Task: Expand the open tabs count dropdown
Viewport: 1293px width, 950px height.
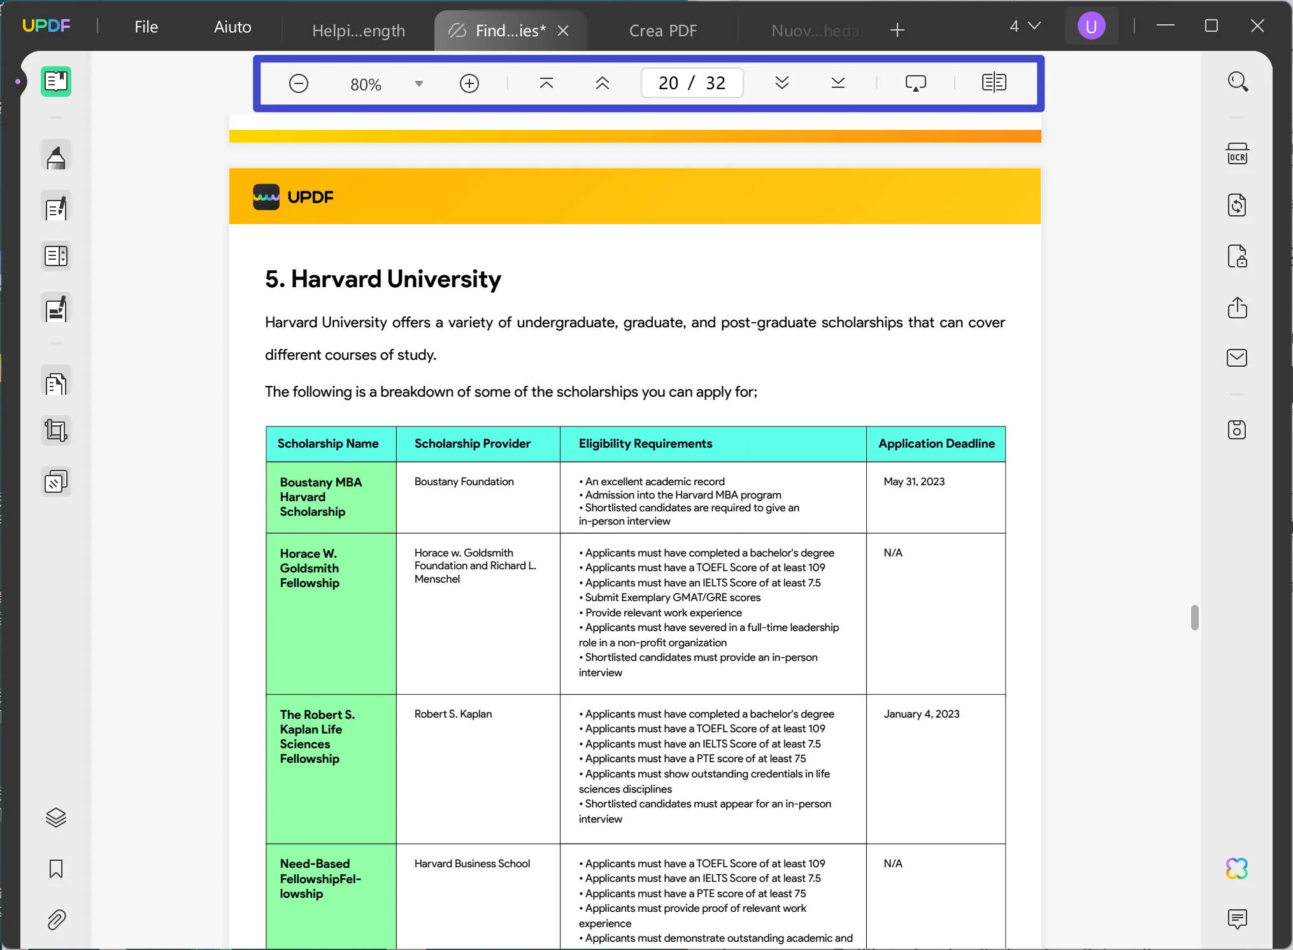Action: pos(1025,27)
